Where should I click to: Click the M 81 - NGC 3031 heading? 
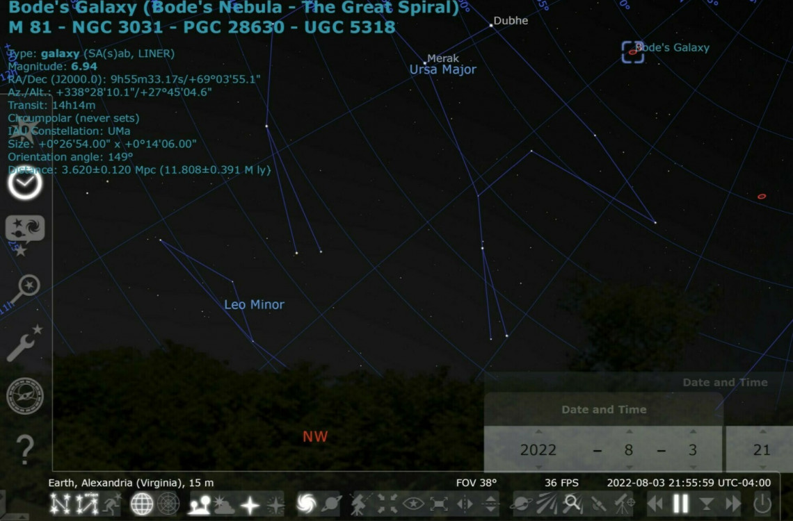[202, 27]
